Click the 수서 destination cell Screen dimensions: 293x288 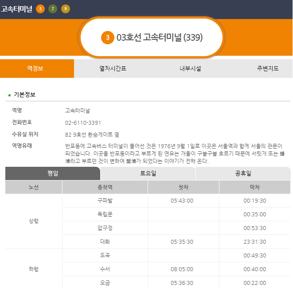105,269
